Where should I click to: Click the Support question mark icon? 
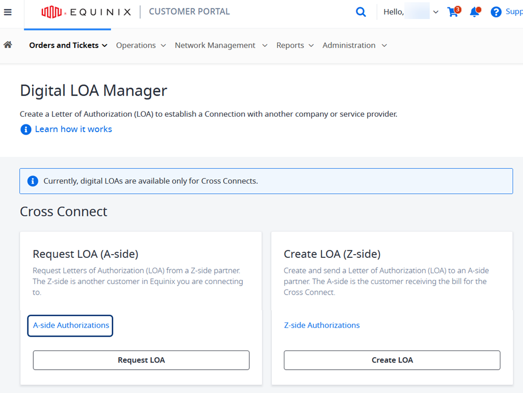tap(496, 12)
